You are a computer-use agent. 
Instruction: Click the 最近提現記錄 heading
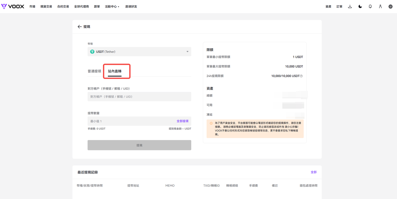click(x=87, y=172)
